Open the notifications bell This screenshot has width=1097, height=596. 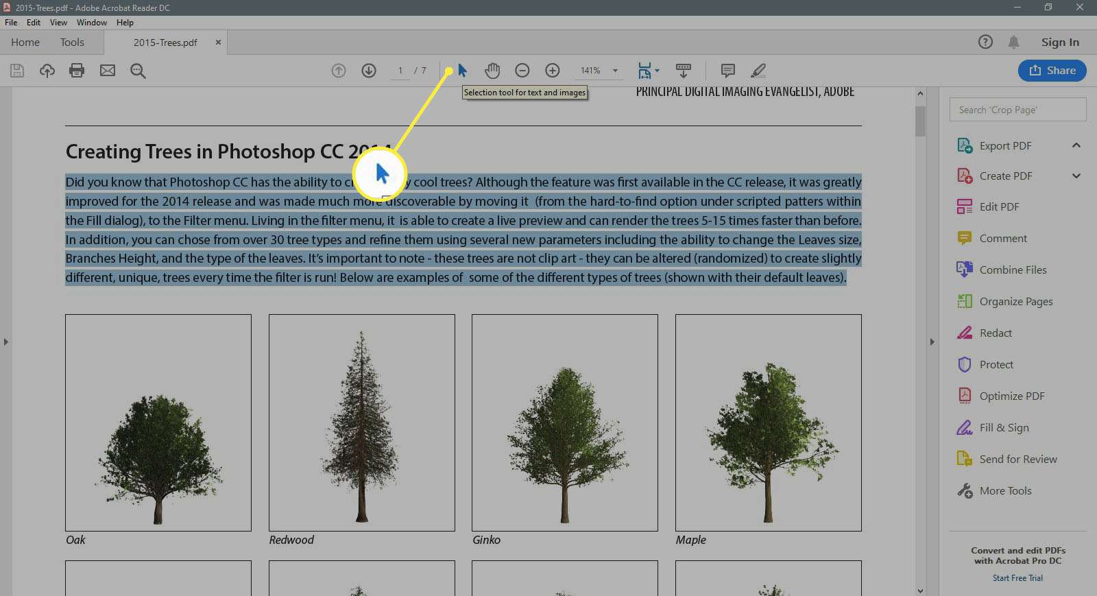point(1014,42)
